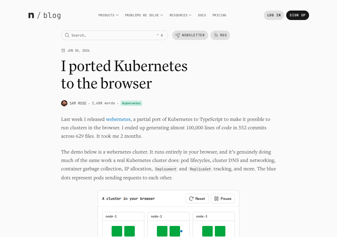Click the RSS feed icon
Screen dimensions: 337x237
point(216,35)
